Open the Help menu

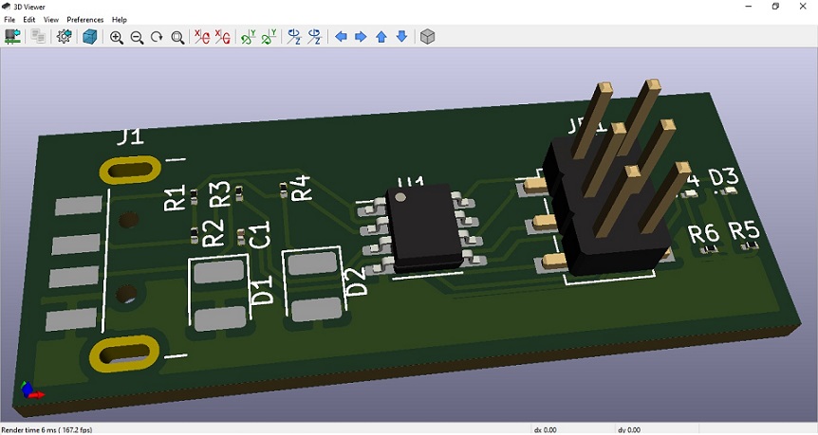click(x=120, y=20)
